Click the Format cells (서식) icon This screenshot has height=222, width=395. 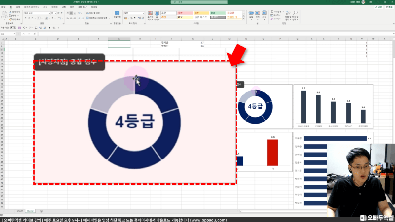pyautogui.click(x=264, y=13)
